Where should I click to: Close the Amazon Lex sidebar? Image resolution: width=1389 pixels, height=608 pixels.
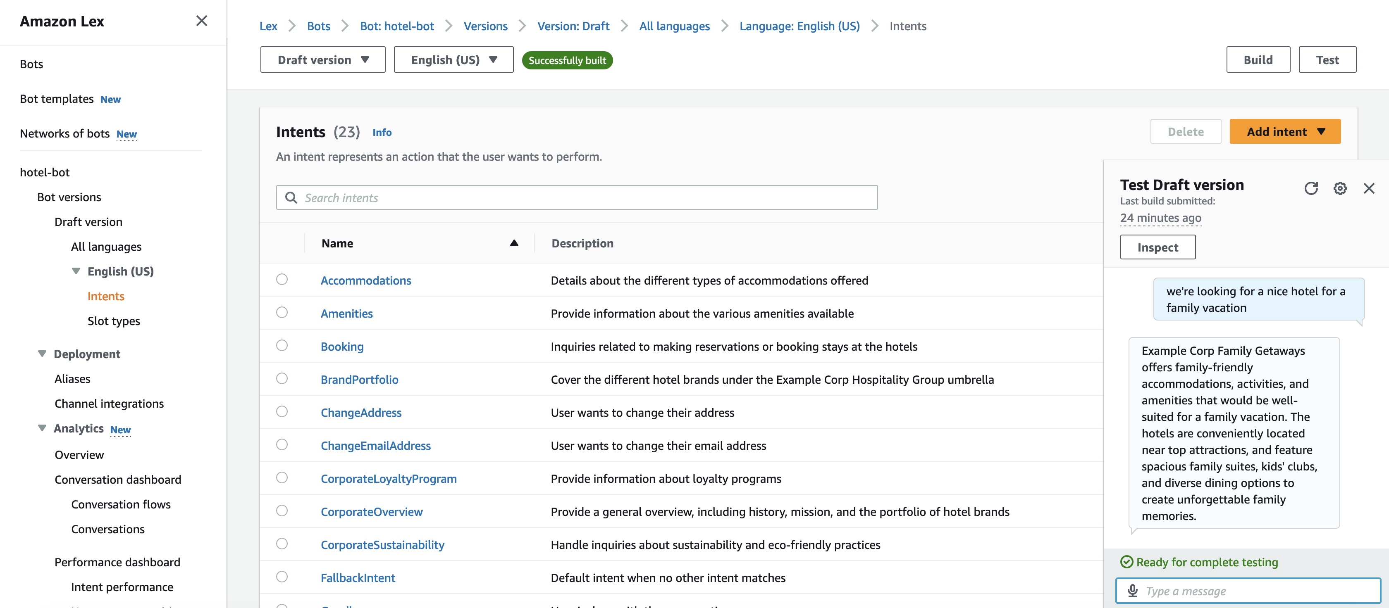pos(201,21)
